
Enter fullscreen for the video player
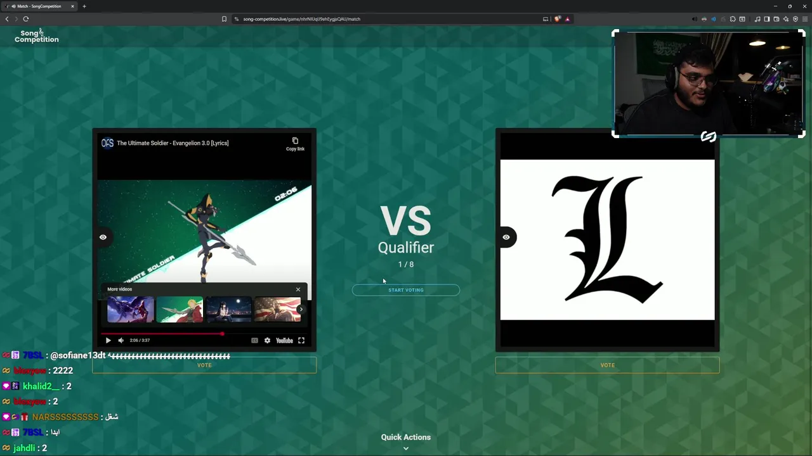click(301, 340)
